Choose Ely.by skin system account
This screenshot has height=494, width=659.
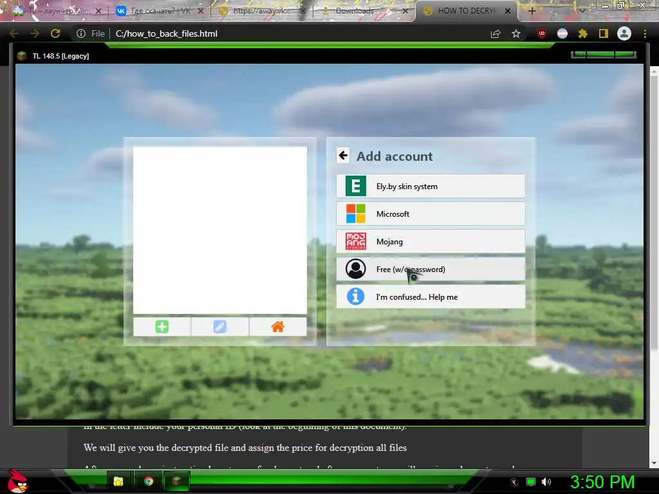pos(431,186)
